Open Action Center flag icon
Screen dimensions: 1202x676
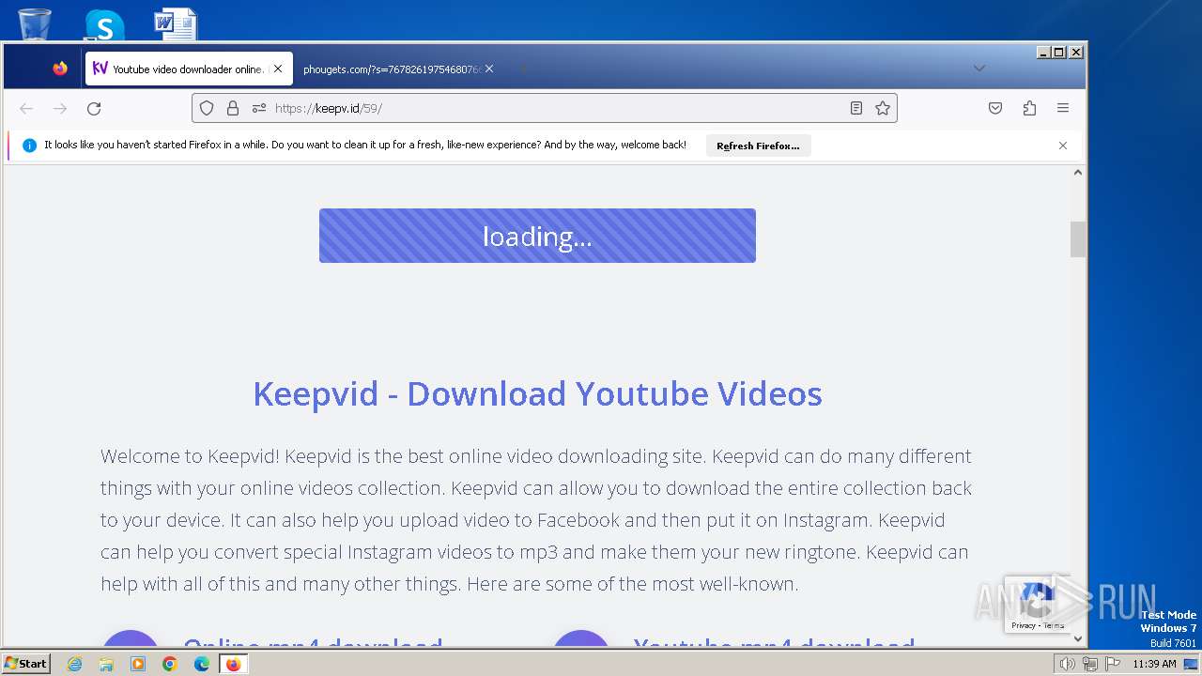click(x=1113, y=664)
